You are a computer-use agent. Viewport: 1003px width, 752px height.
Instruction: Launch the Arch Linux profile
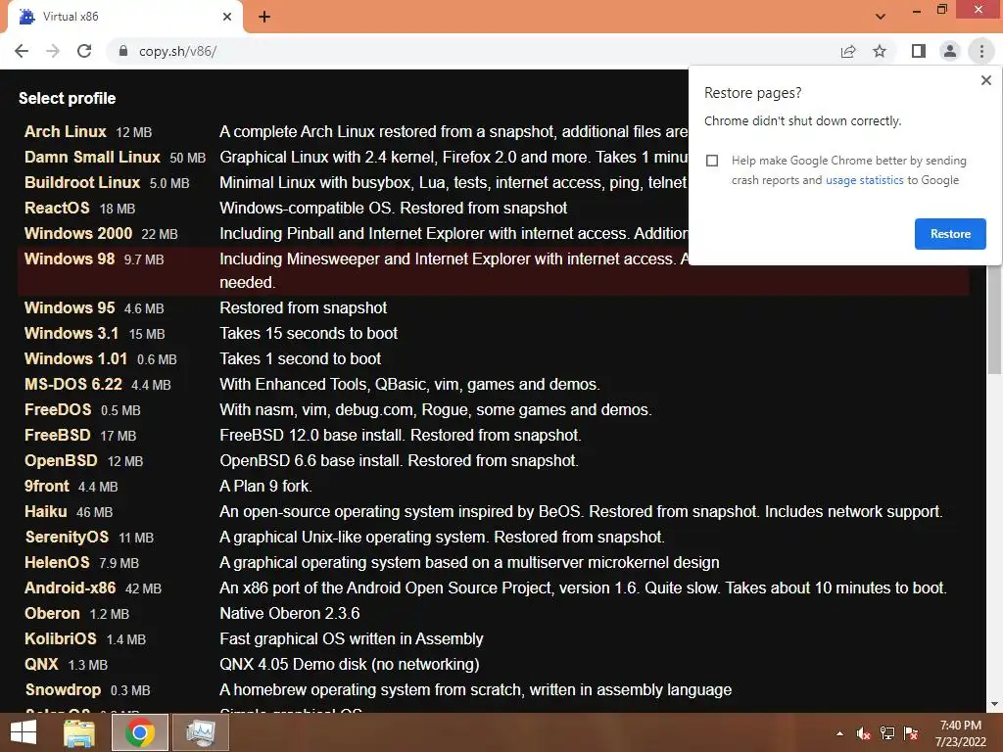pos(66,132)
